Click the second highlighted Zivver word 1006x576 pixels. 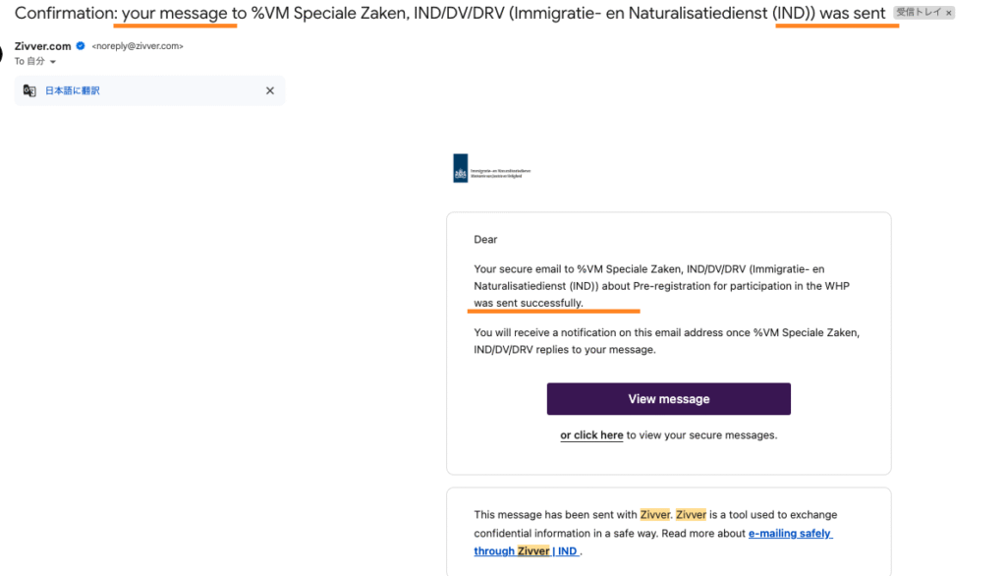coord(691,514)
